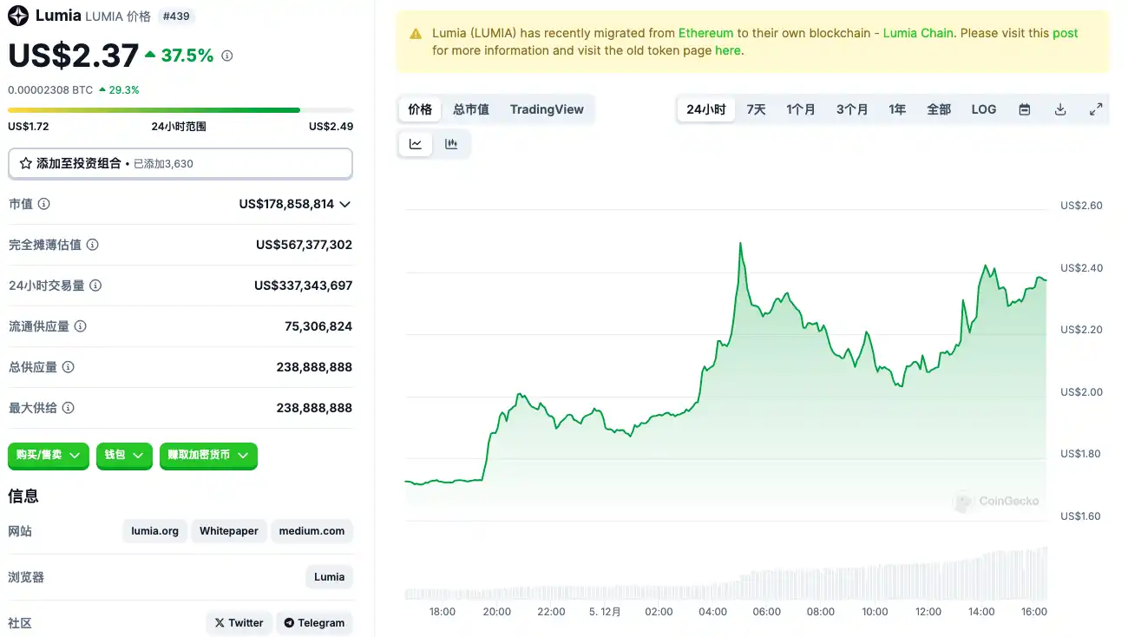Click info icon beside 24小时交易量

[96, 286]
